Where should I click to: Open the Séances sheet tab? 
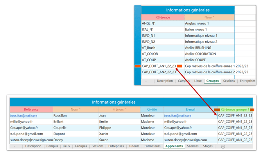(x=193, y=146)
